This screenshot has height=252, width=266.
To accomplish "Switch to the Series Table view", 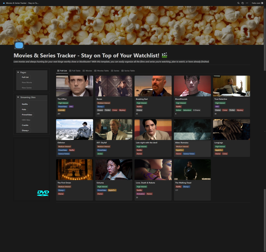I will coord(128,71).
